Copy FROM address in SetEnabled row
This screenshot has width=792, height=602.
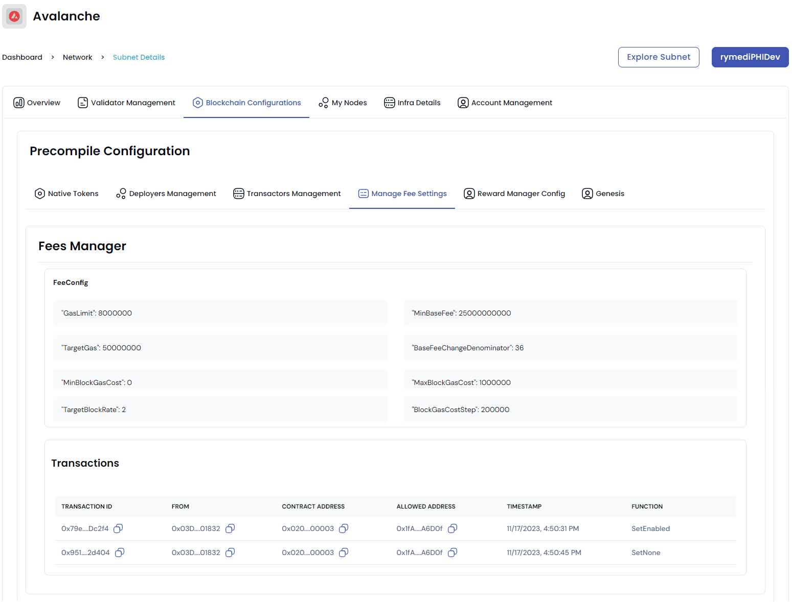point(230,528)
